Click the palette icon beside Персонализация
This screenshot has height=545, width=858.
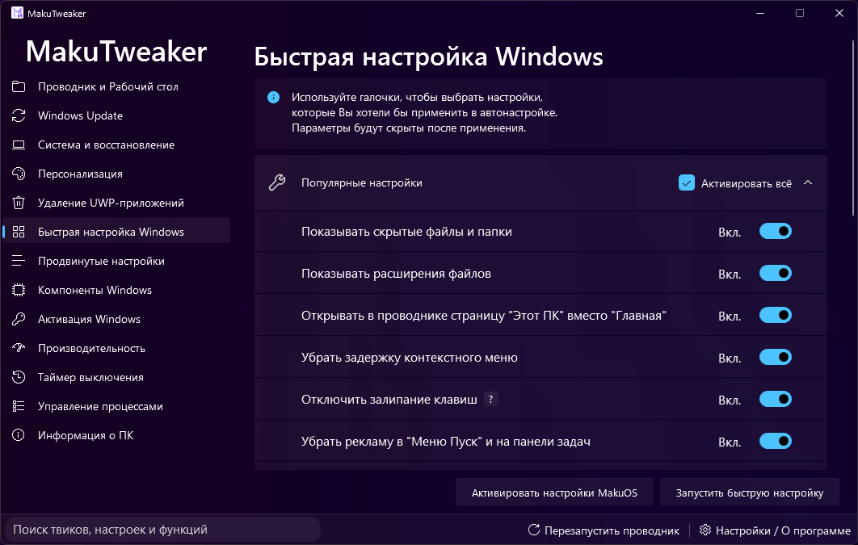(19, 174)
